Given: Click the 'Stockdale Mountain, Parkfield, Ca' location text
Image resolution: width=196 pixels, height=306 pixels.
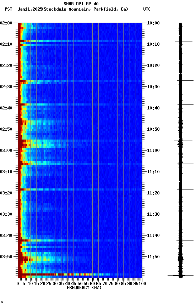Looking at the screenshot, I should click(86, 9).
